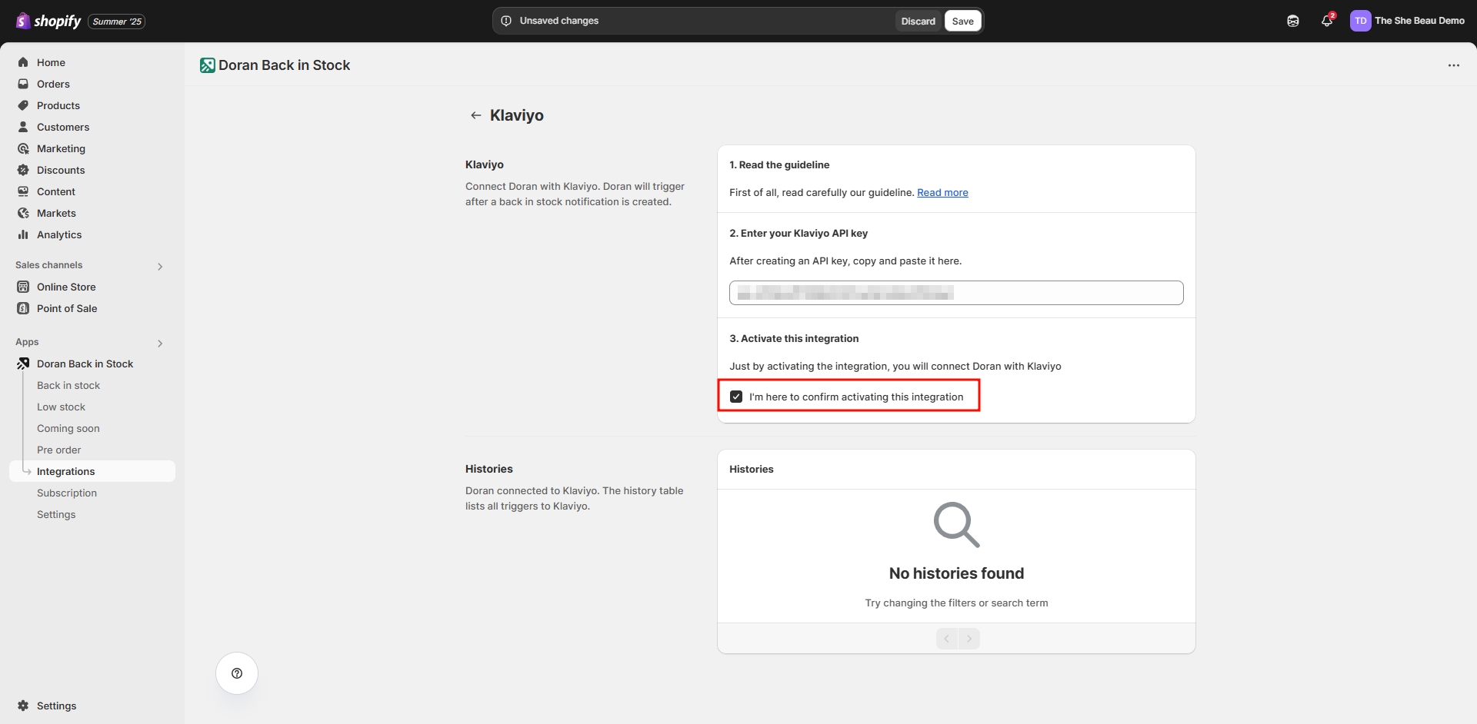
Task: Click the Marketing target icon
Action: 23,148
